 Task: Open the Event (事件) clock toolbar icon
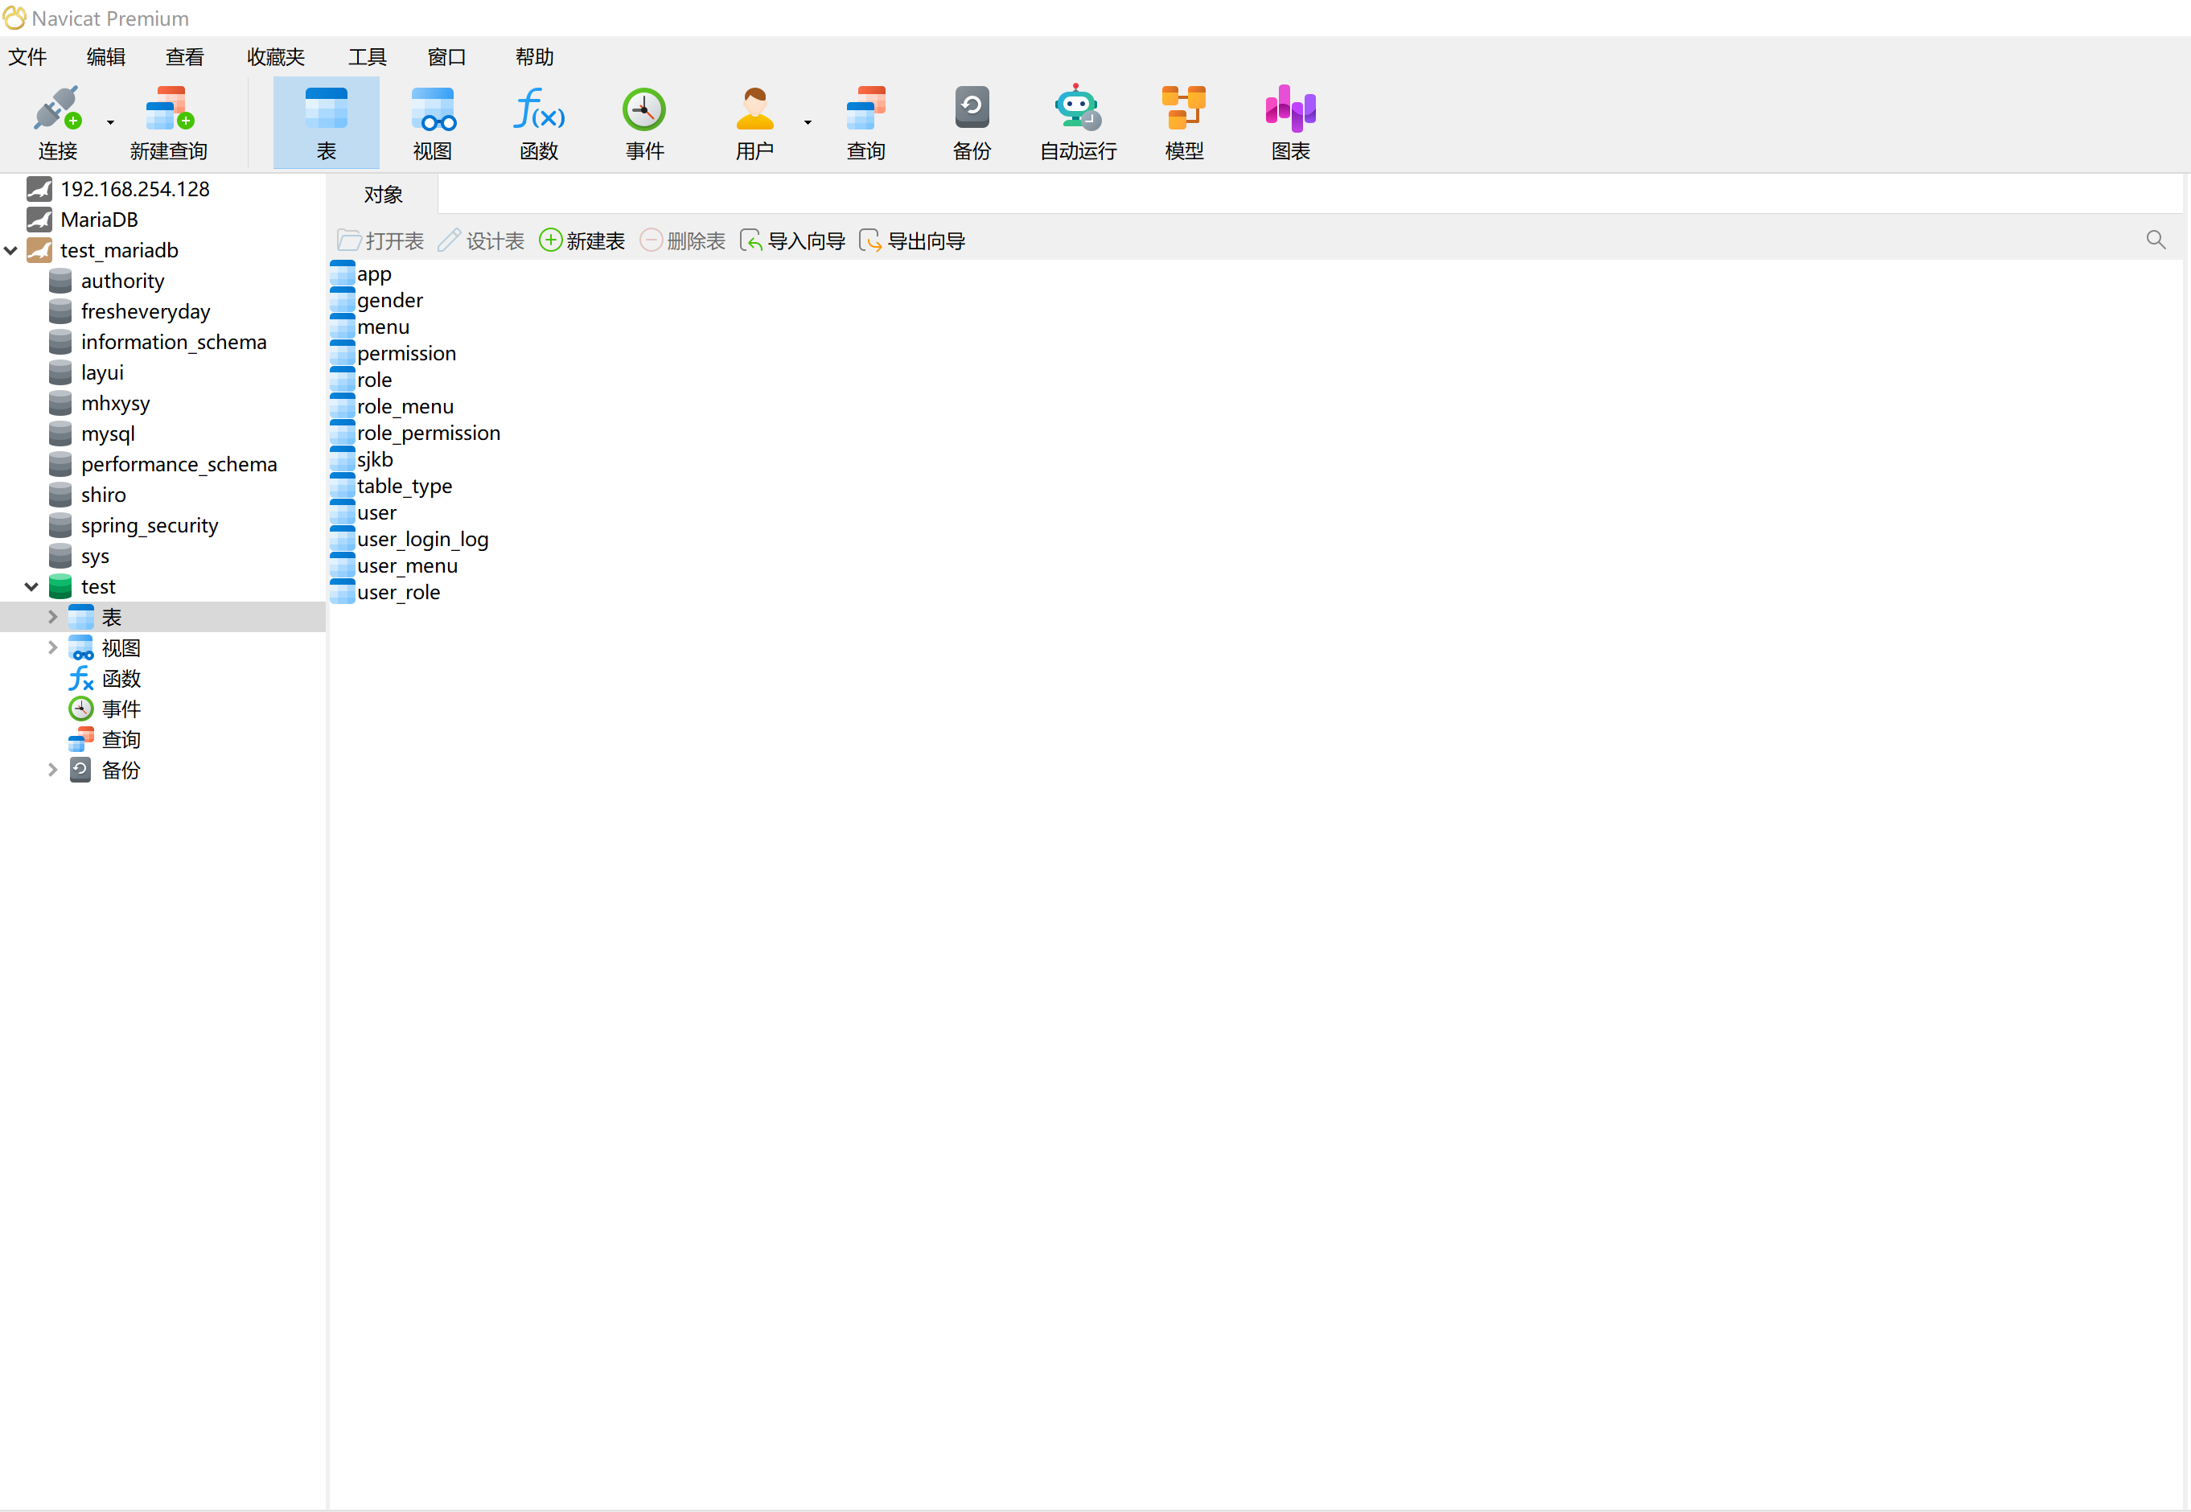click(644, 109)
